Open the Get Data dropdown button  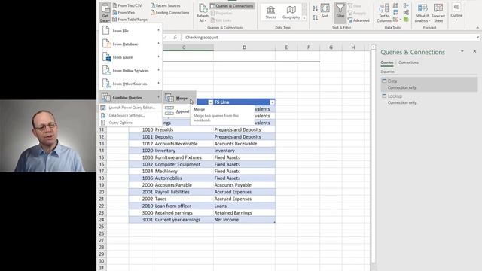(x=105, y=12)
